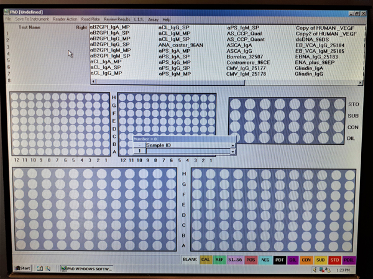The image size is (373, 279).
Task: Open the File menu
Action: pyautogui.click(x=8, y=19)
